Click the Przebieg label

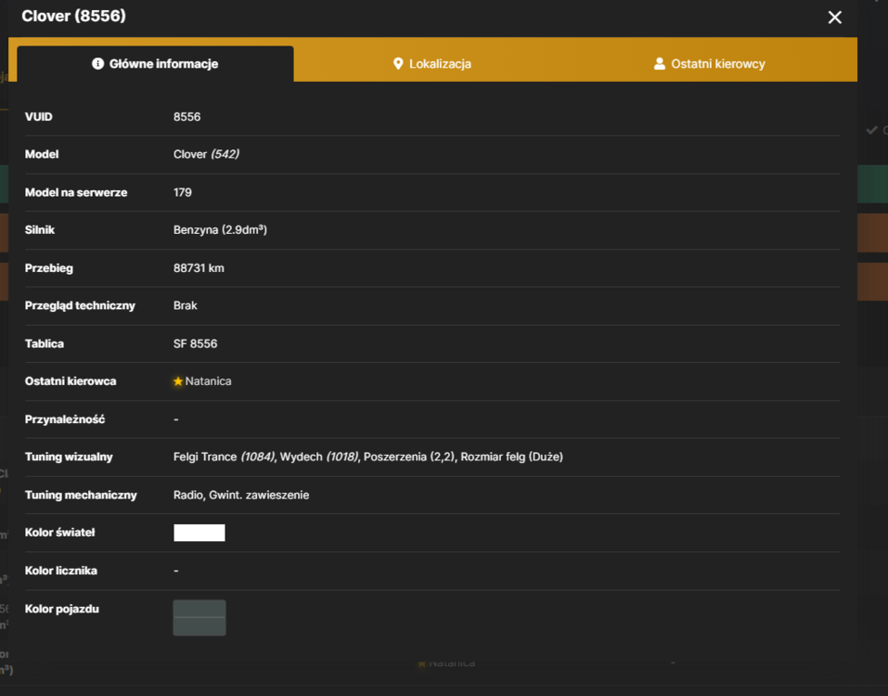pos(49,268)
